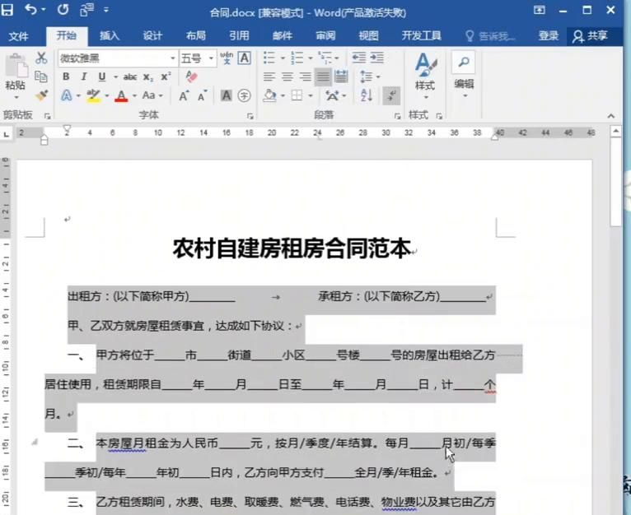Customize Quick Access Toolbar arrow
The width and height of the screenshot is (631, 515).
pyautogui.click(x=105, y=9)
